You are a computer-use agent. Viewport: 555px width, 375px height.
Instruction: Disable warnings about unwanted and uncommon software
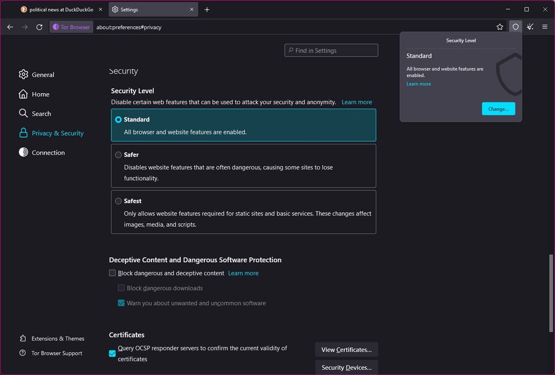tap(121, 303)
